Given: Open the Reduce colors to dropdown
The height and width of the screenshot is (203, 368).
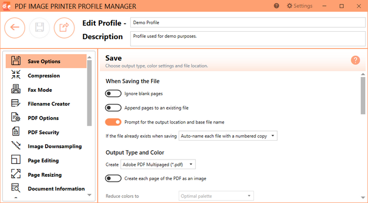Looking at the screenshot, I should [x=216, y=196].
